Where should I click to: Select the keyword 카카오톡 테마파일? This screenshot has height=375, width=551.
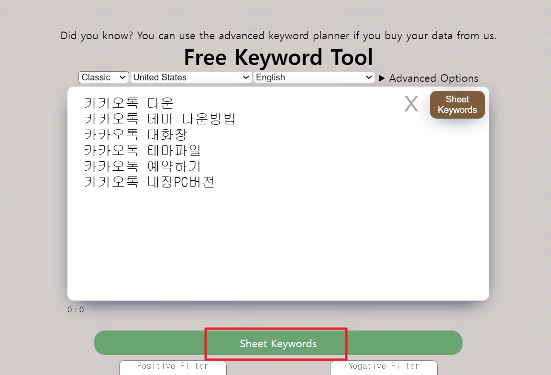pyautogui.click(x=143, y=150)
